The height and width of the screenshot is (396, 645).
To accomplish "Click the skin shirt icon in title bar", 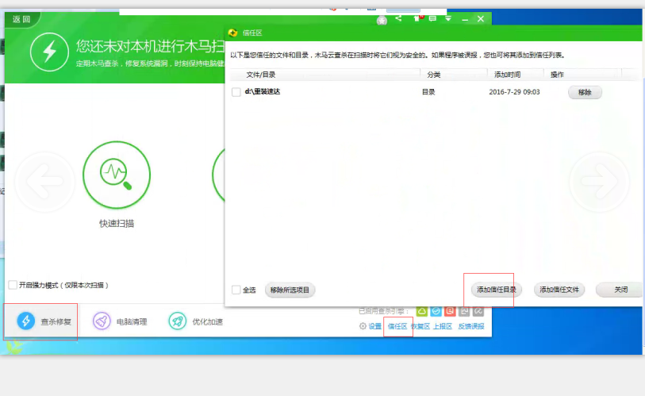I will [416, 18].
